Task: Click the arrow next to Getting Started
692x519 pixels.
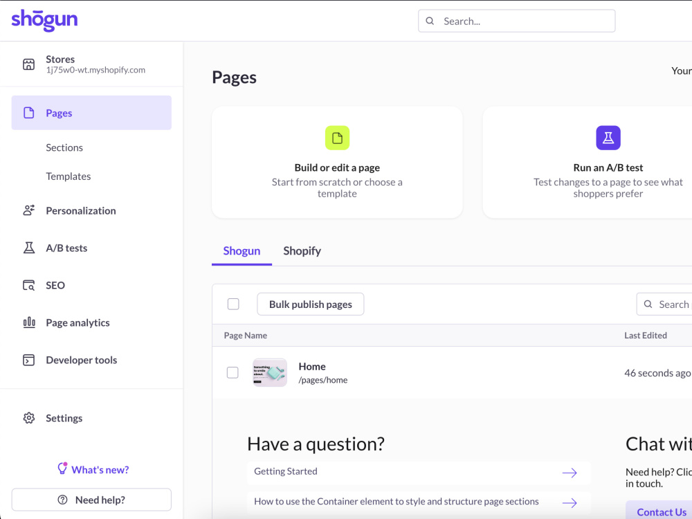Action: click(x=570, y=473)
